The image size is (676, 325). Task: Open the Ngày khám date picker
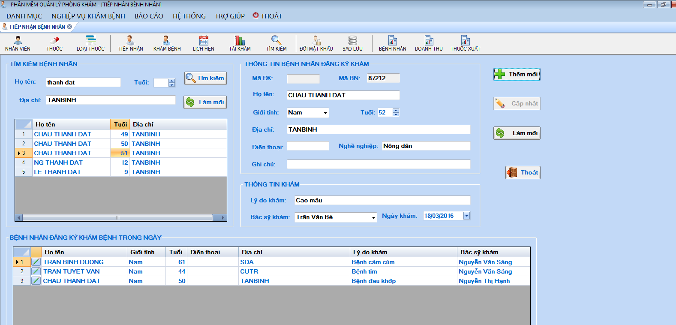466,216
